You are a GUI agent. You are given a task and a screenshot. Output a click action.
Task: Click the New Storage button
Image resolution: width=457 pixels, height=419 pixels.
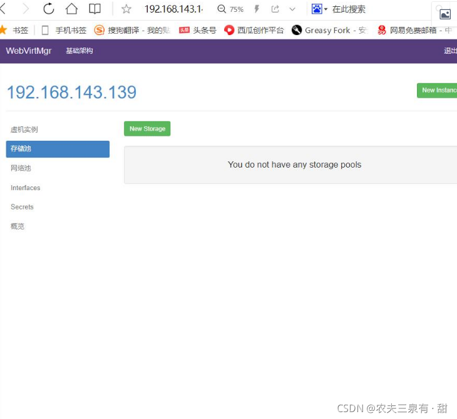tap(147, 129)
